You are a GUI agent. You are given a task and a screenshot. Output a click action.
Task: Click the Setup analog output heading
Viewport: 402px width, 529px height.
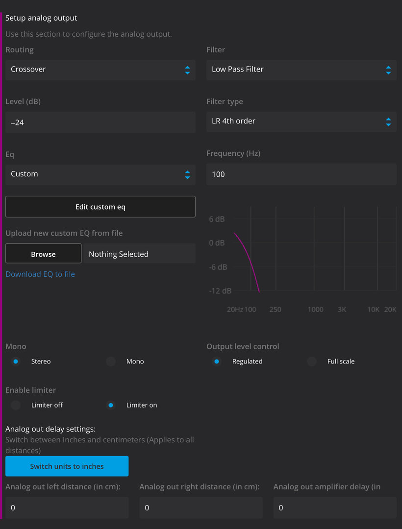click(41, 18)
